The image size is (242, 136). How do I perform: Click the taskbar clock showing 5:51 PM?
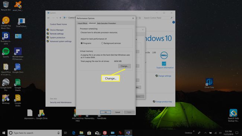pos(228,133)
